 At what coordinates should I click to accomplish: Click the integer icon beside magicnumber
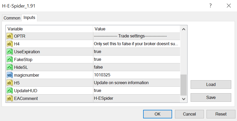point(10,75)
